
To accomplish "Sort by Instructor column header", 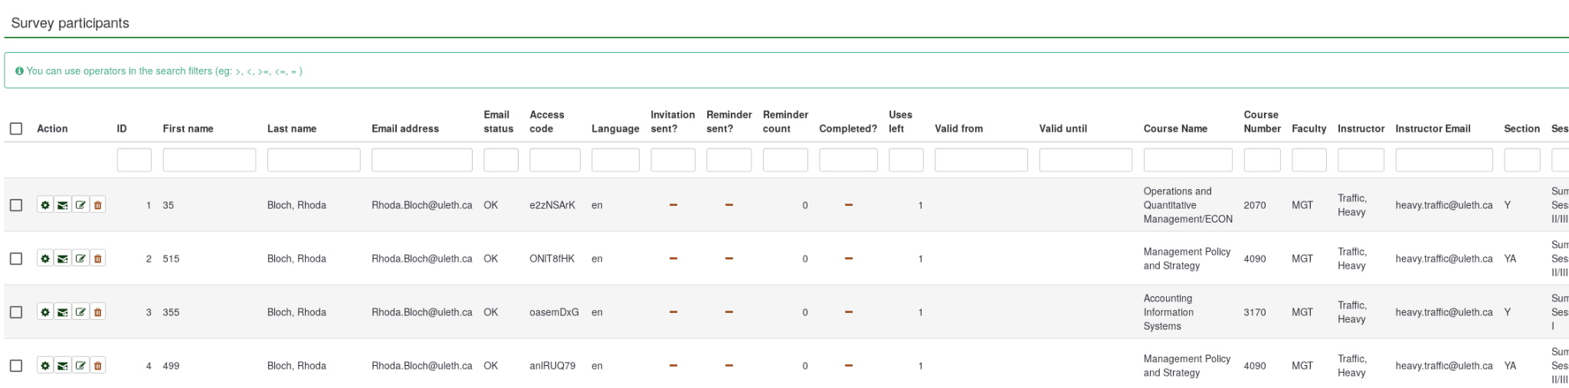I will pos(1361,129).
